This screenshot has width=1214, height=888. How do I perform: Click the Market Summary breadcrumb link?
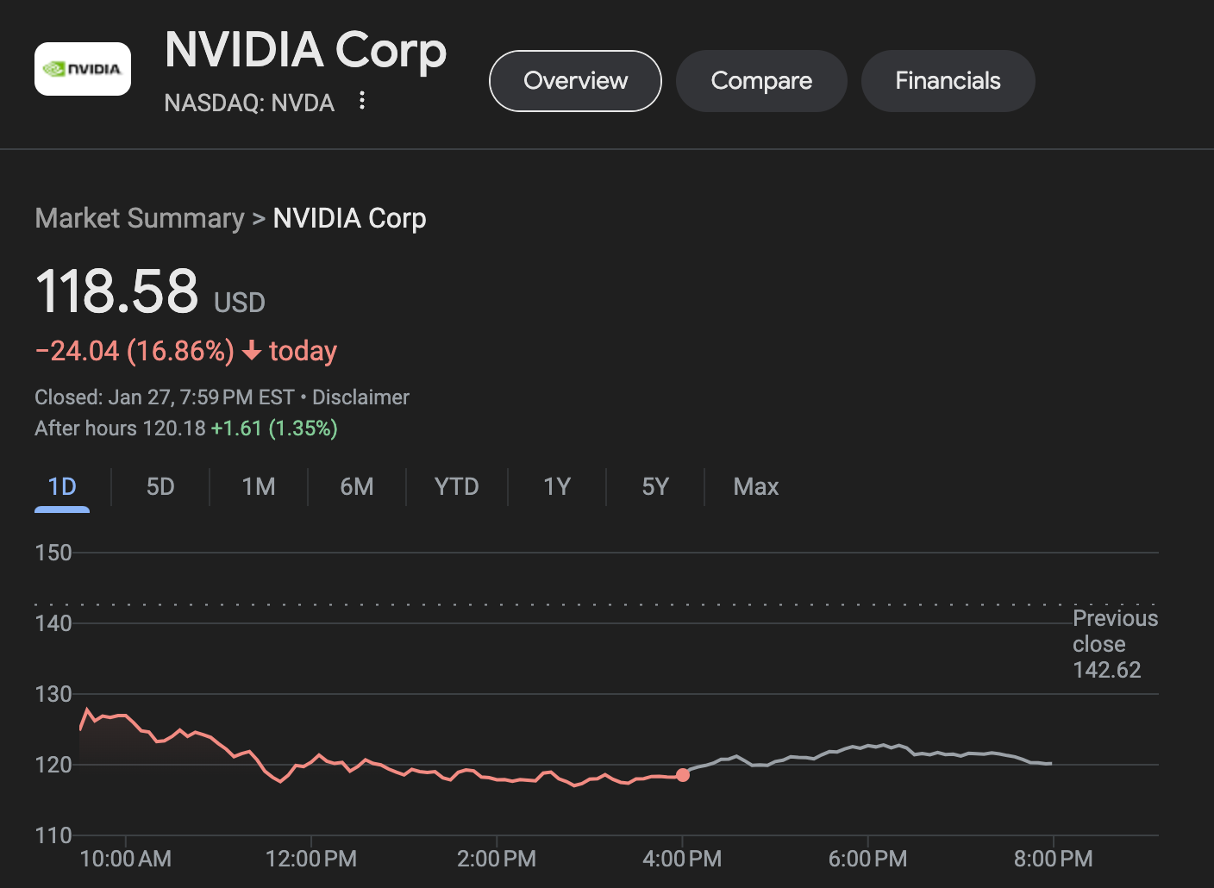(140, 218)
